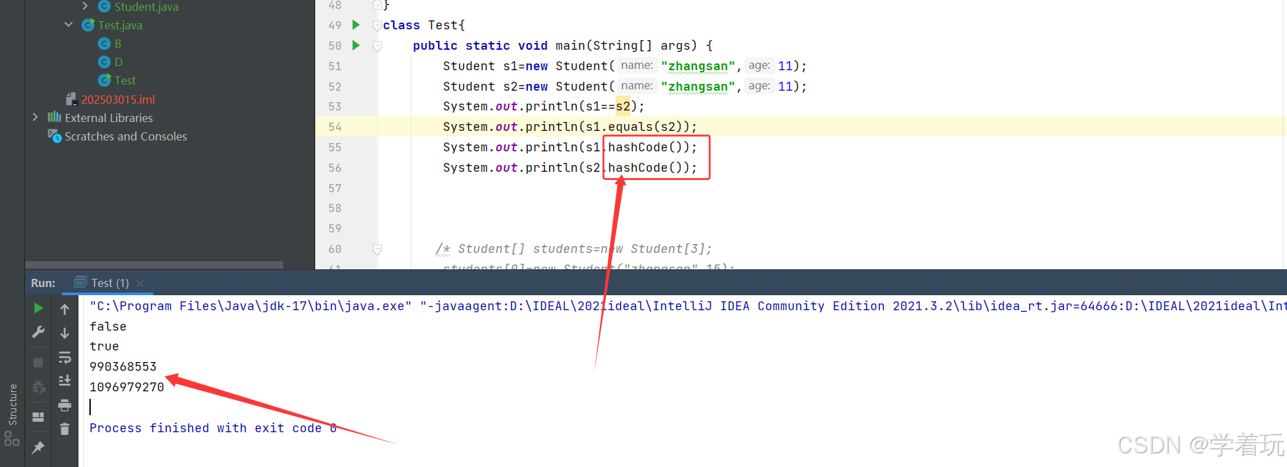Screen dimensions: 1287x467
Task: Click fold end marker at line 48
Action: click(377, 5)
